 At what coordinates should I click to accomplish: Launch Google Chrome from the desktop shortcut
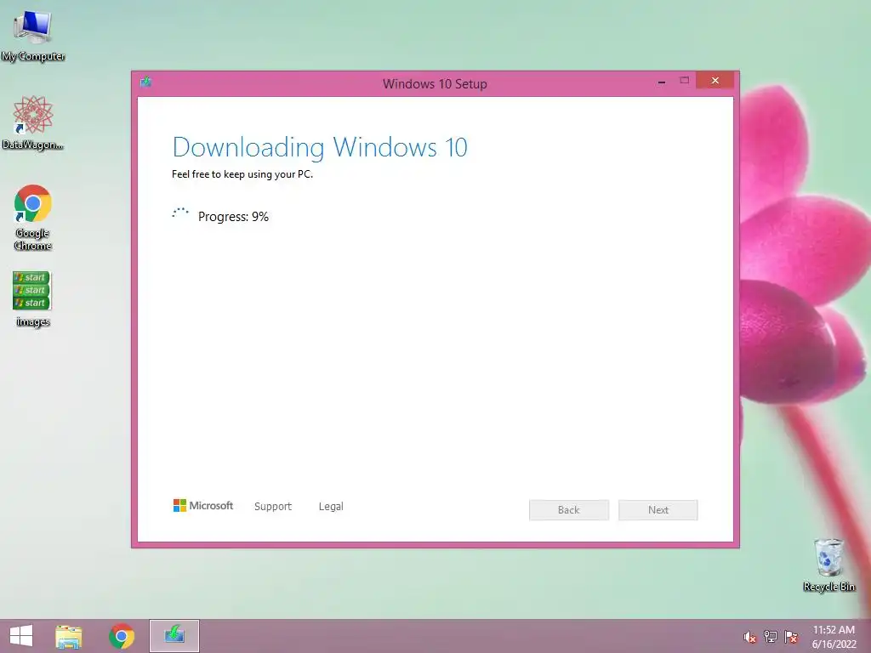[x=33, y=217]
